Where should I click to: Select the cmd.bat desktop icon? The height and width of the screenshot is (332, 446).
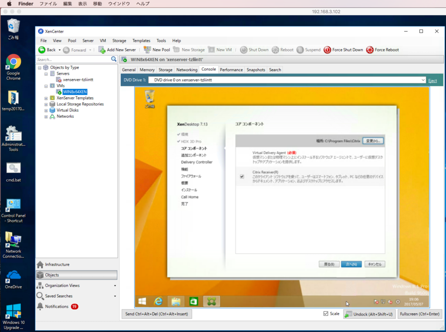pyautogui.click(x=14, y=172)
